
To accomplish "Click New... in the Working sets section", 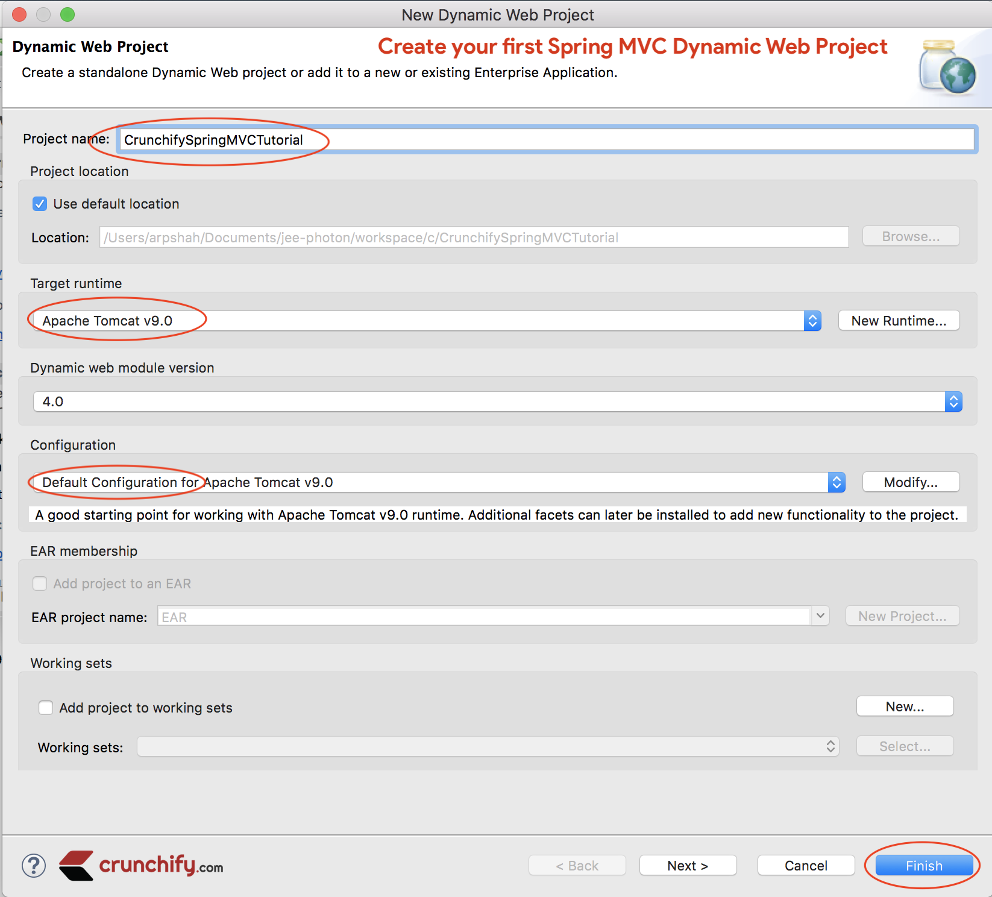I will pos(904,707).
